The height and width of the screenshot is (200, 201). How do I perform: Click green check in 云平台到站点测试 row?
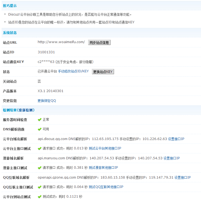(x=40, y=197)
